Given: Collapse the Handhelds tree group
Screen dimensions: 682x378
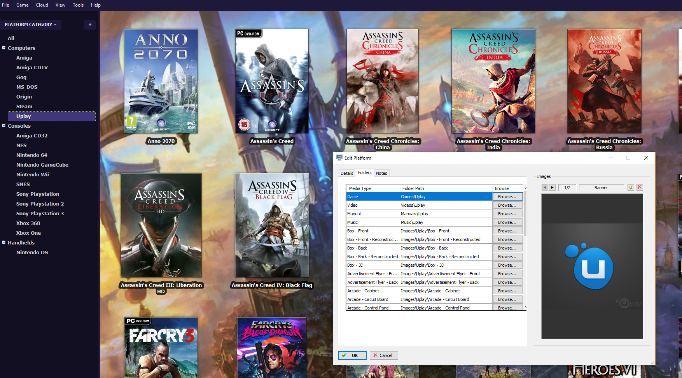Looking at the screenshot, I should (4, 243).
